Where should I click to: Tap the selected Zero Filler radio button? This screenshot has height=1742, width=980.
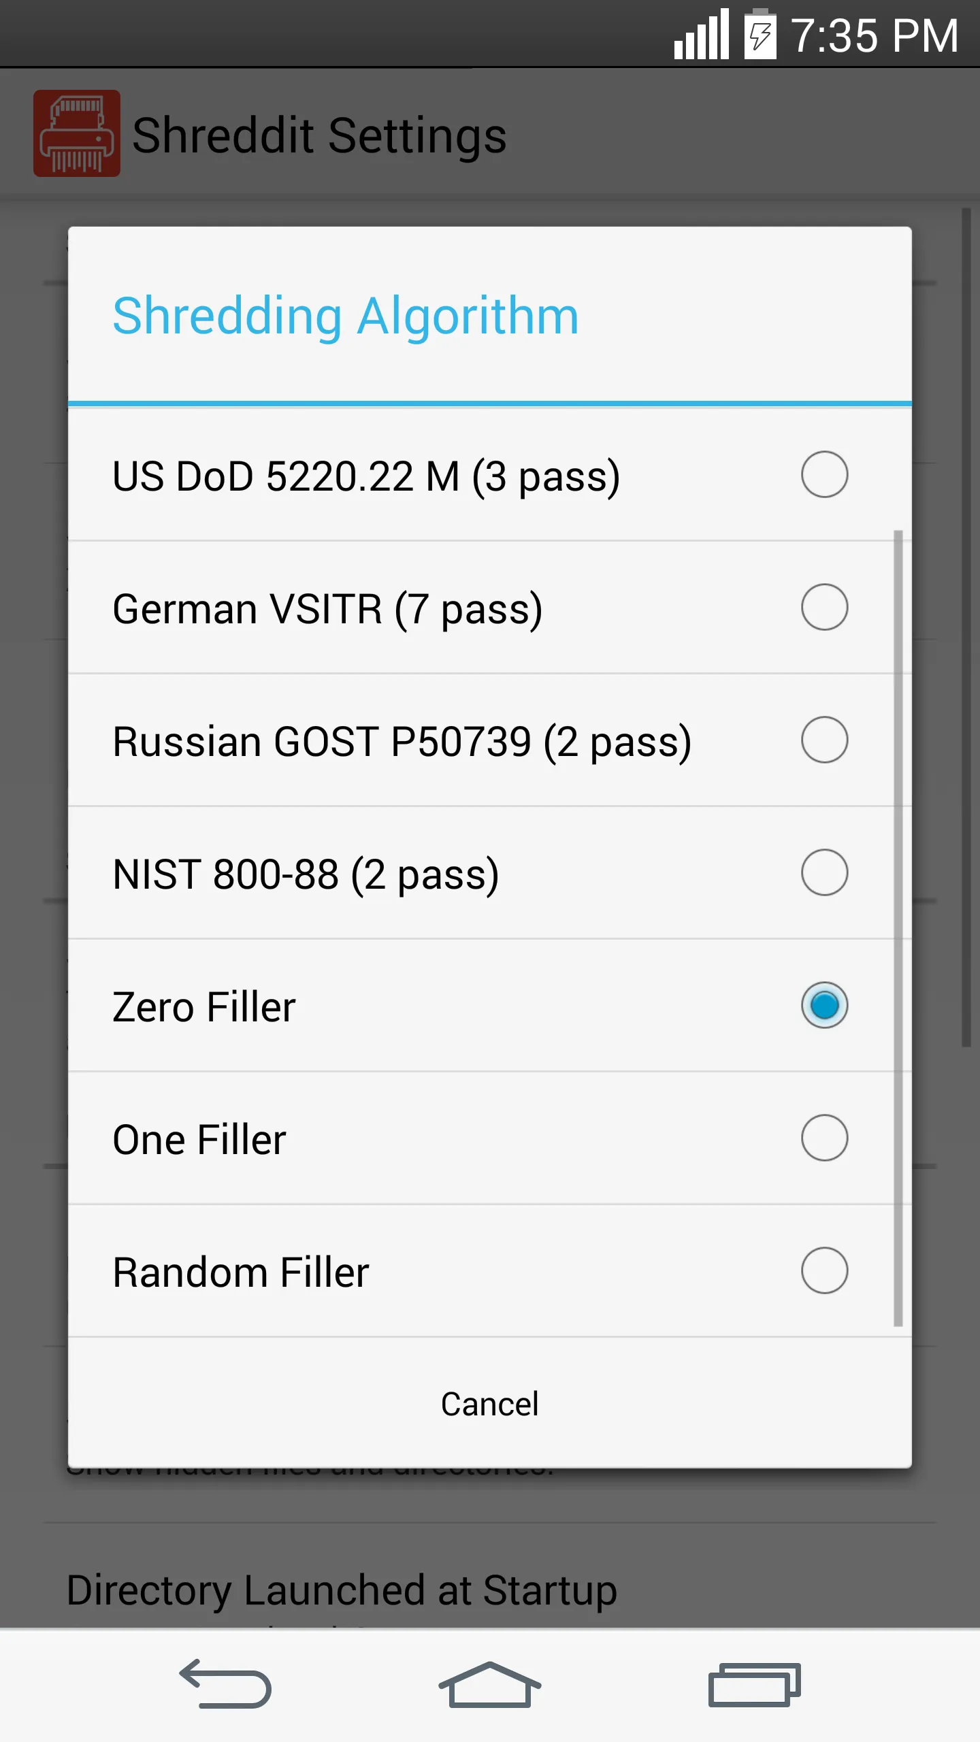824,1006
